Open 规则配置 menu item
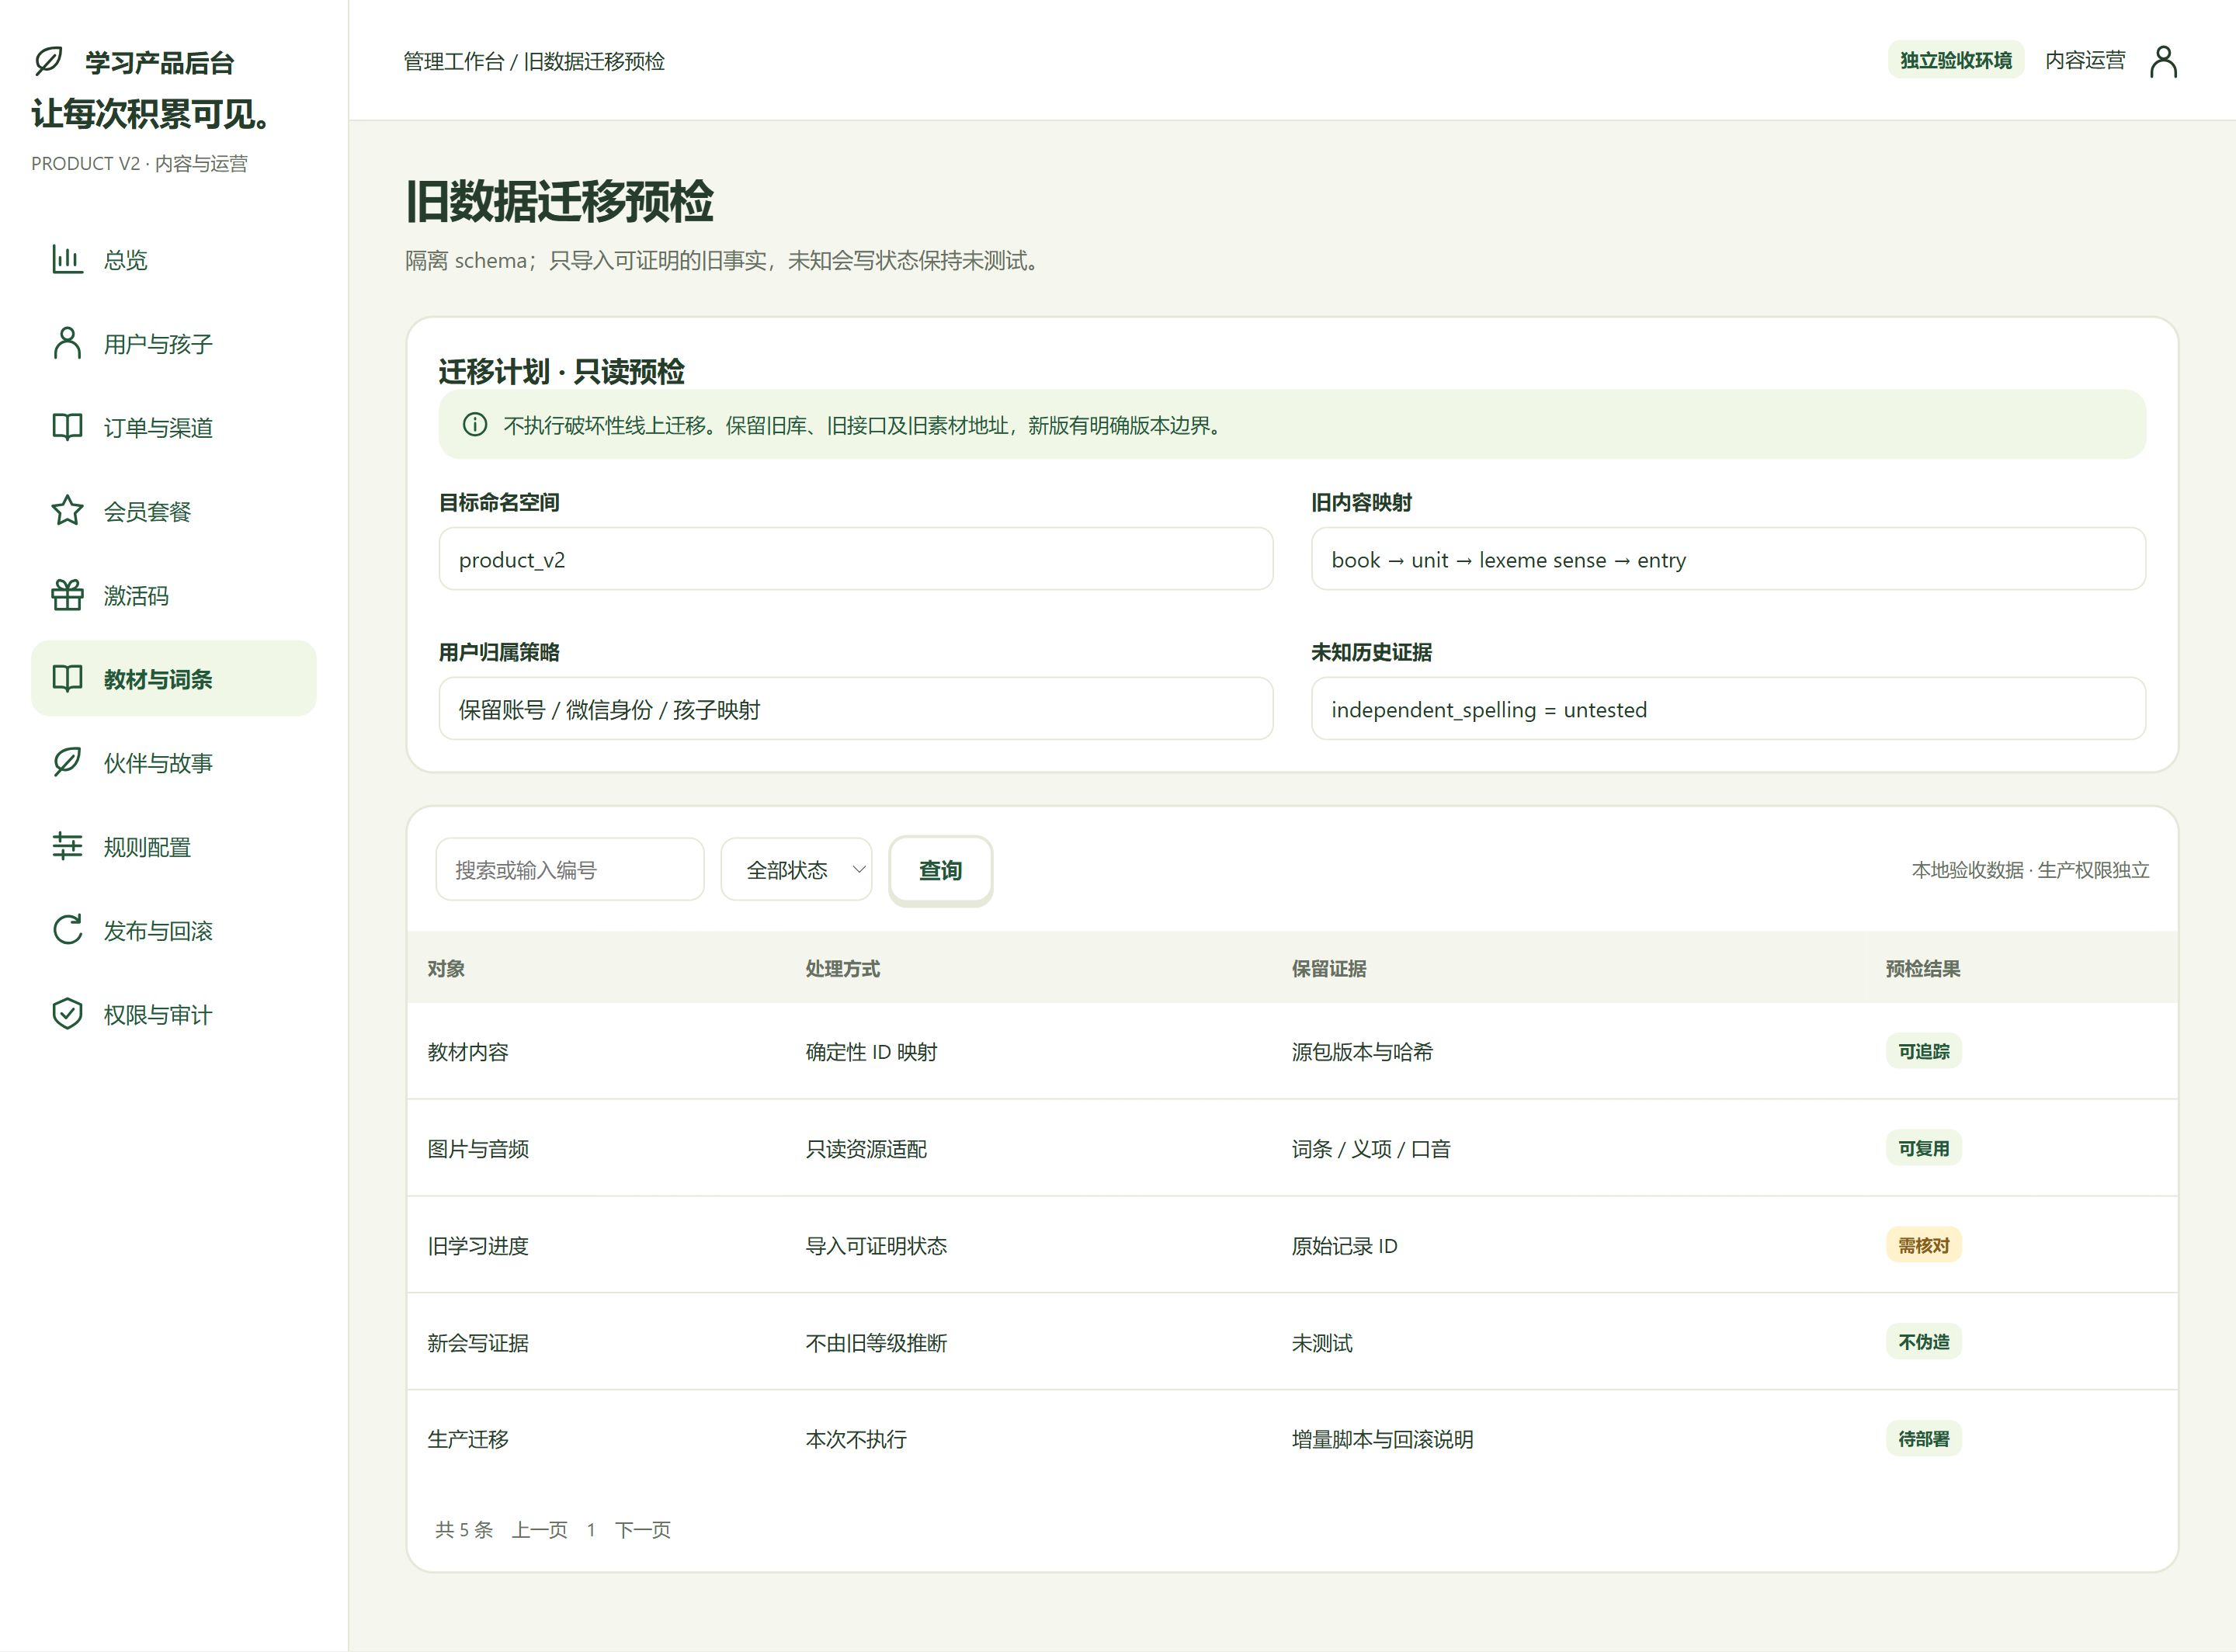This screenshot has height=1652, width=2236. tap(174, 847)
